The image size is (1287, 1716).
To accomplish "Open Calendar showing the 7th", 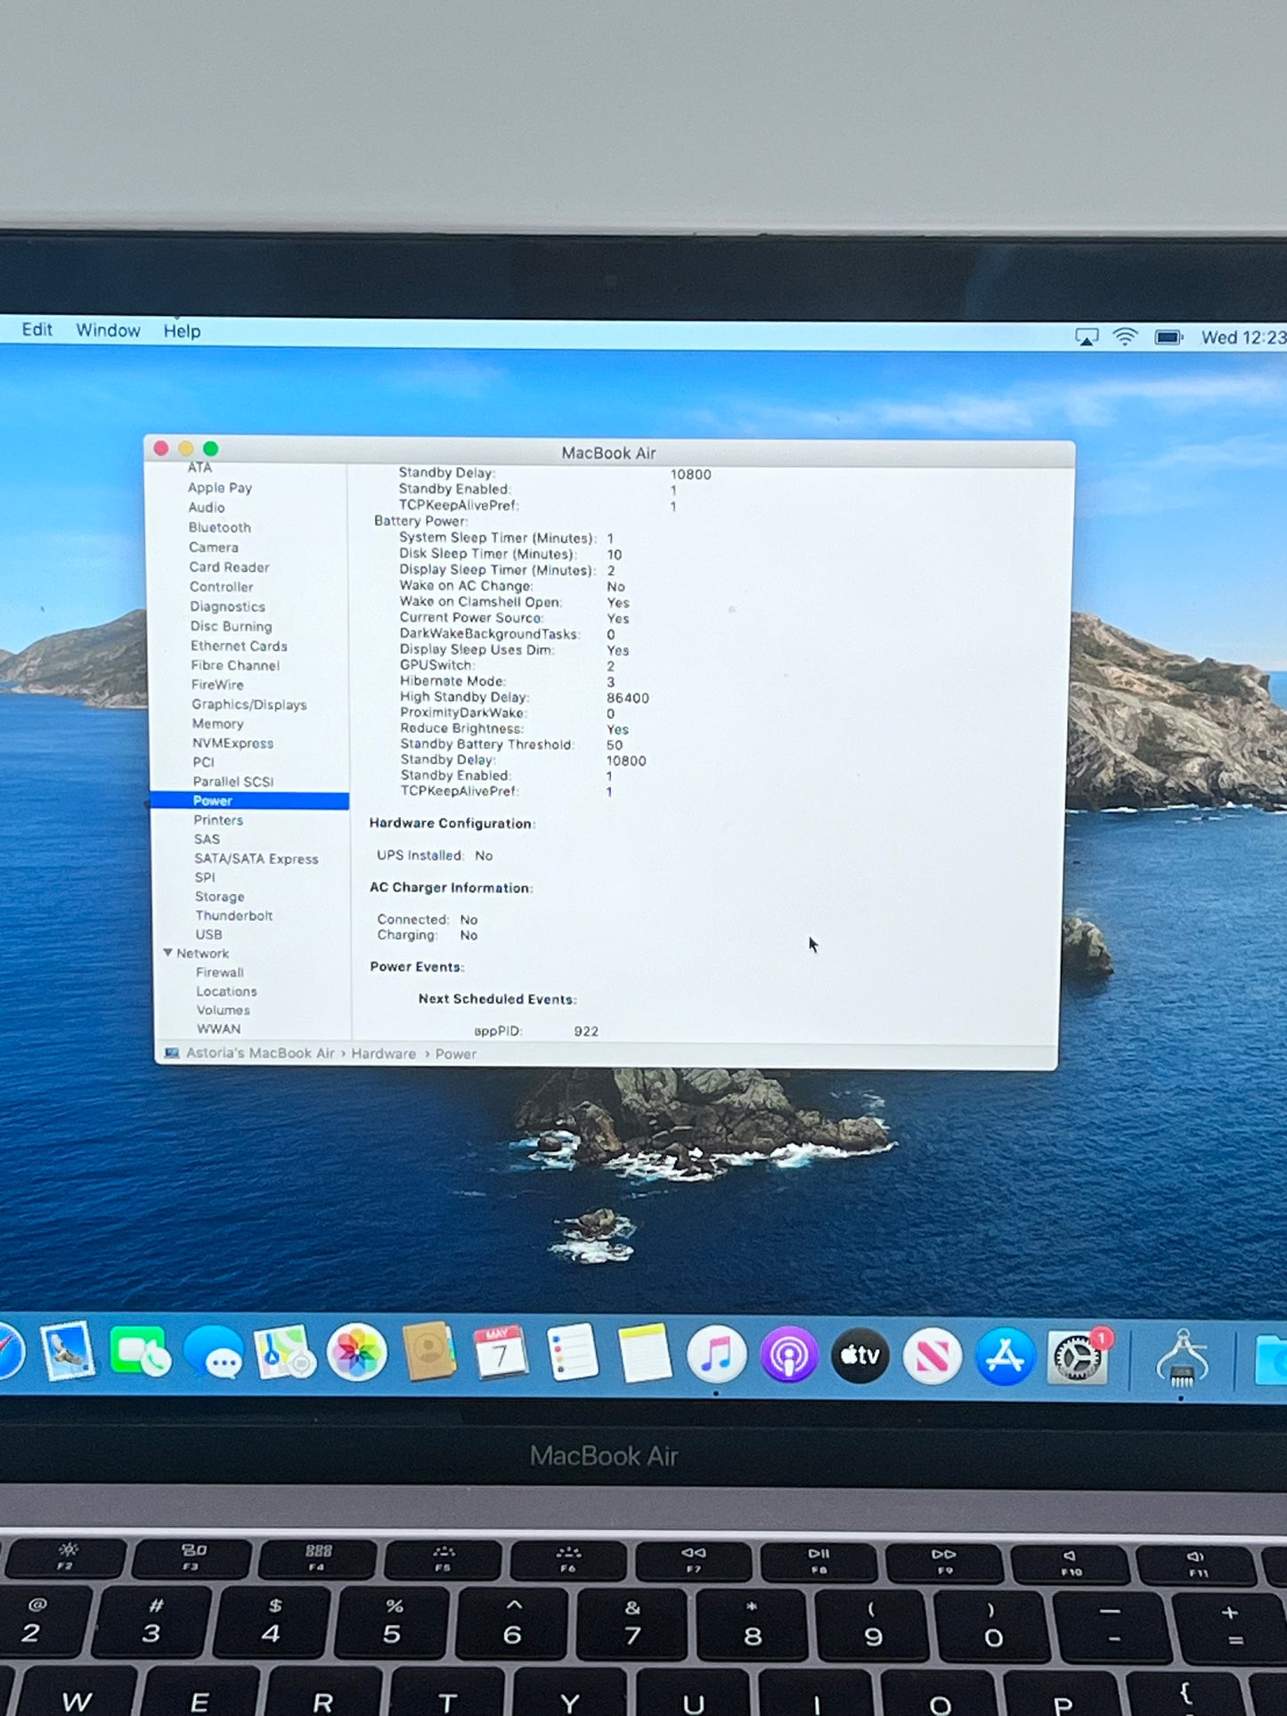I will tap(500, 1354).
